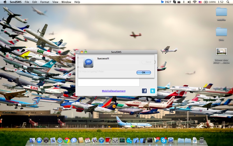Open Finder from the dock
The image size is (233, 146).
pyautogui.click(x=32, y=140)
